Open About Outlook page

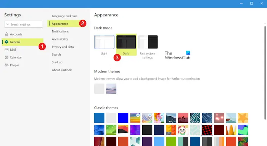(x=62, y=70)
